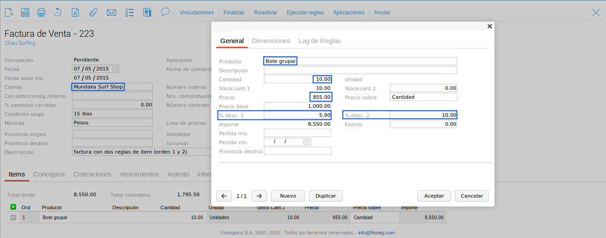Click the new document icon in toolbar
Screen dimensions: 606x238
point(9,13)
